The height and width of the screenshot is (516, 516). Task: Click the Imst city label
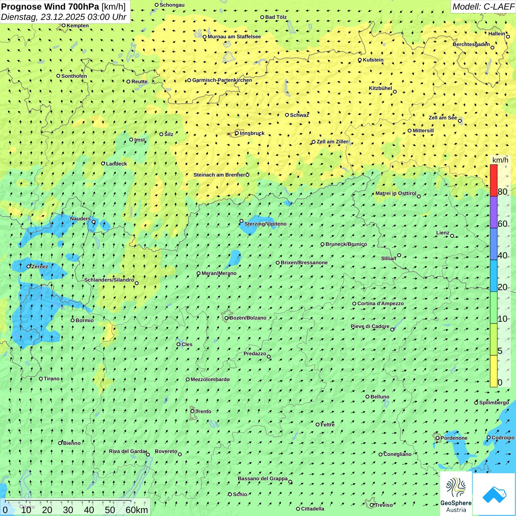pyautogui.click(x=140, y=140)
